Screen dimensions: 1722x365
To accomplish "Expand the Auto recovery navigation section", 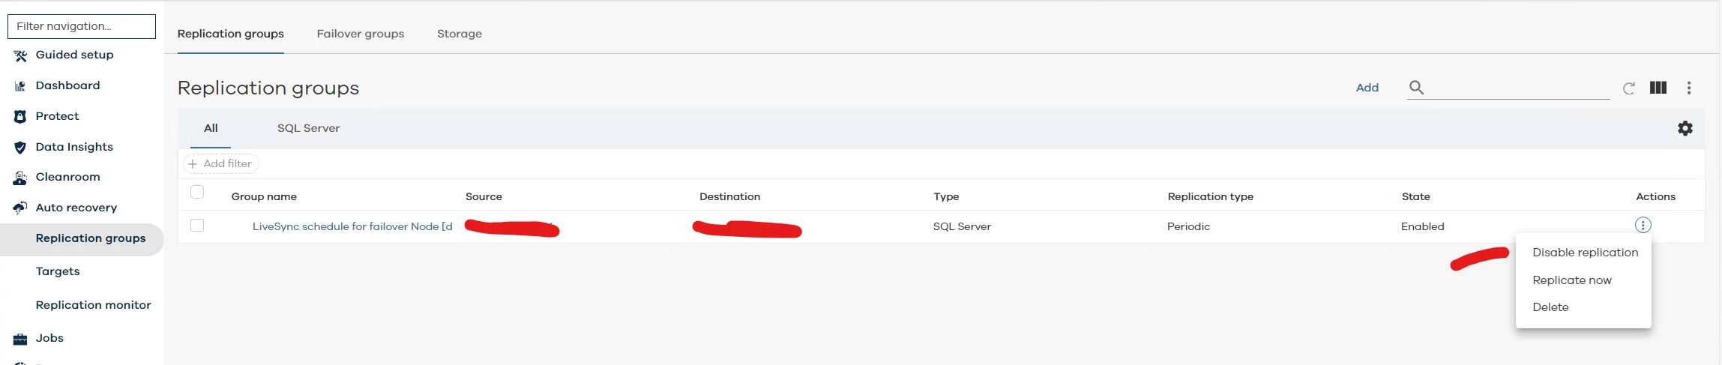I will pyautogui.click(x=76, y=208).
